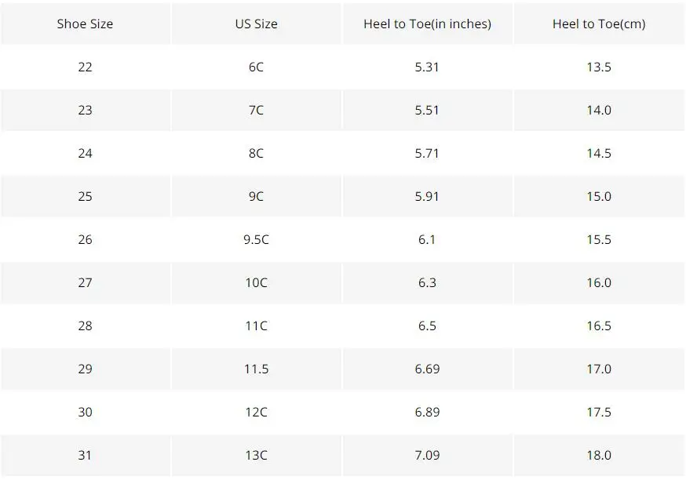The height and width of the screenshot is (480, 686).
Task: Click the Heel to Toe(in inches) header
Action: tap(427, 24)
